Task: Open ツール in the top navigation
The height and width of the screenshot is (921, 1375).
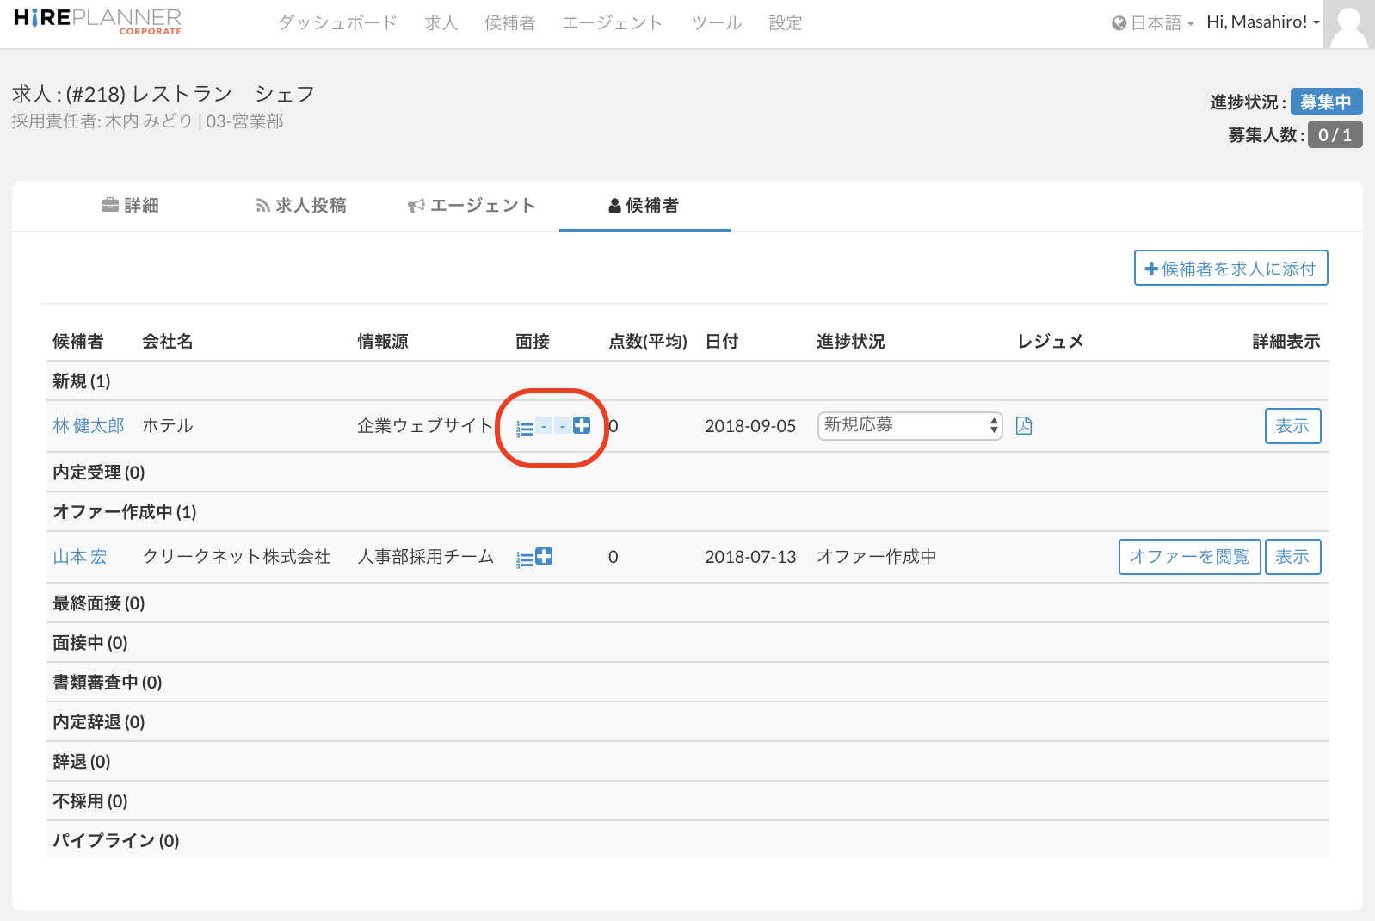Action: click(716, 23)
